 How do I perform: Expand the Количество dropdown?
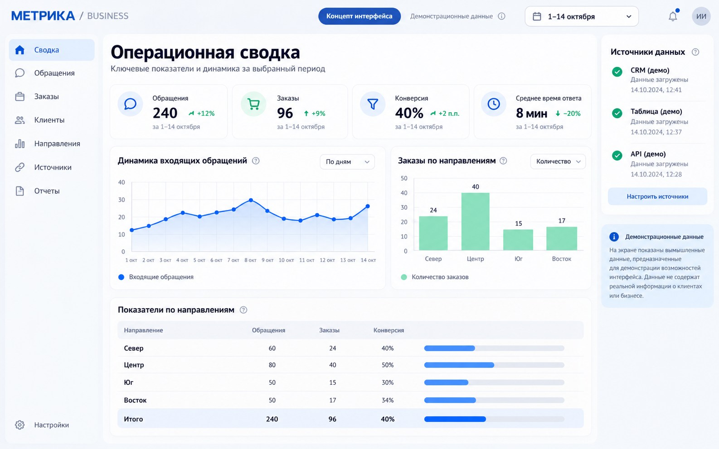pyautogui.click(x=558, y=162)
